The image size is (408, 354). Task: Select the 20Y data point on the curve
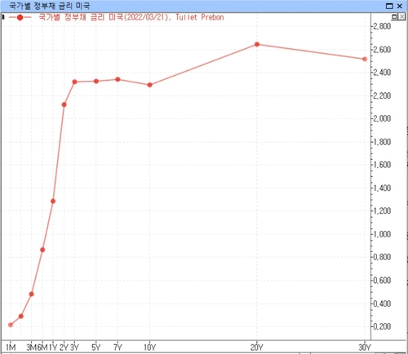(257, 44)
